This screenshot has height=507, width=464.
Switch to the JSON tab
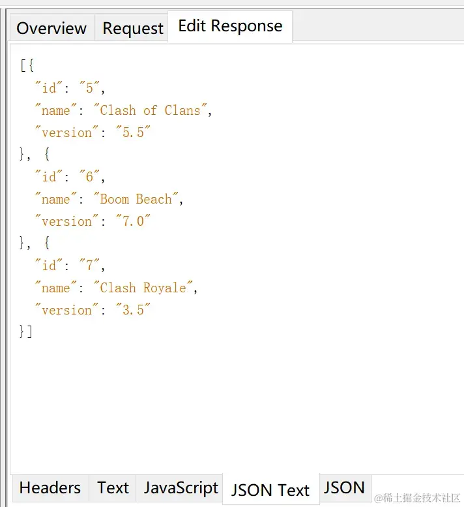[344, 487]
